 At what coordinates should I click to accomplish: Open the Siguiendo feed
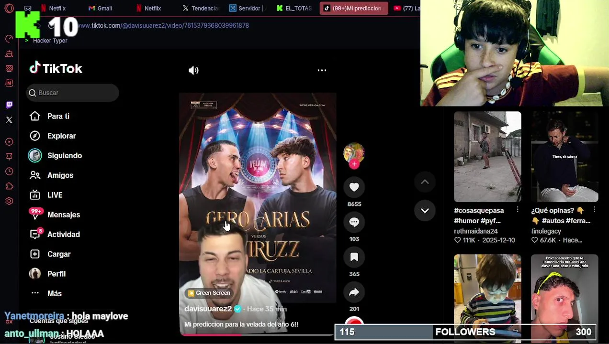coord(65,156)
